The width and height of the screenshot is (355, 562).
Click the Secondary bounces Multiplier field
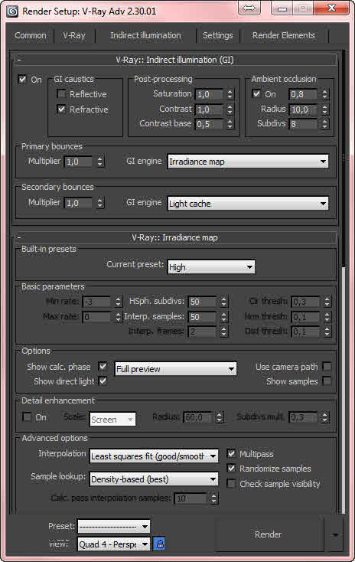[79, 203]
